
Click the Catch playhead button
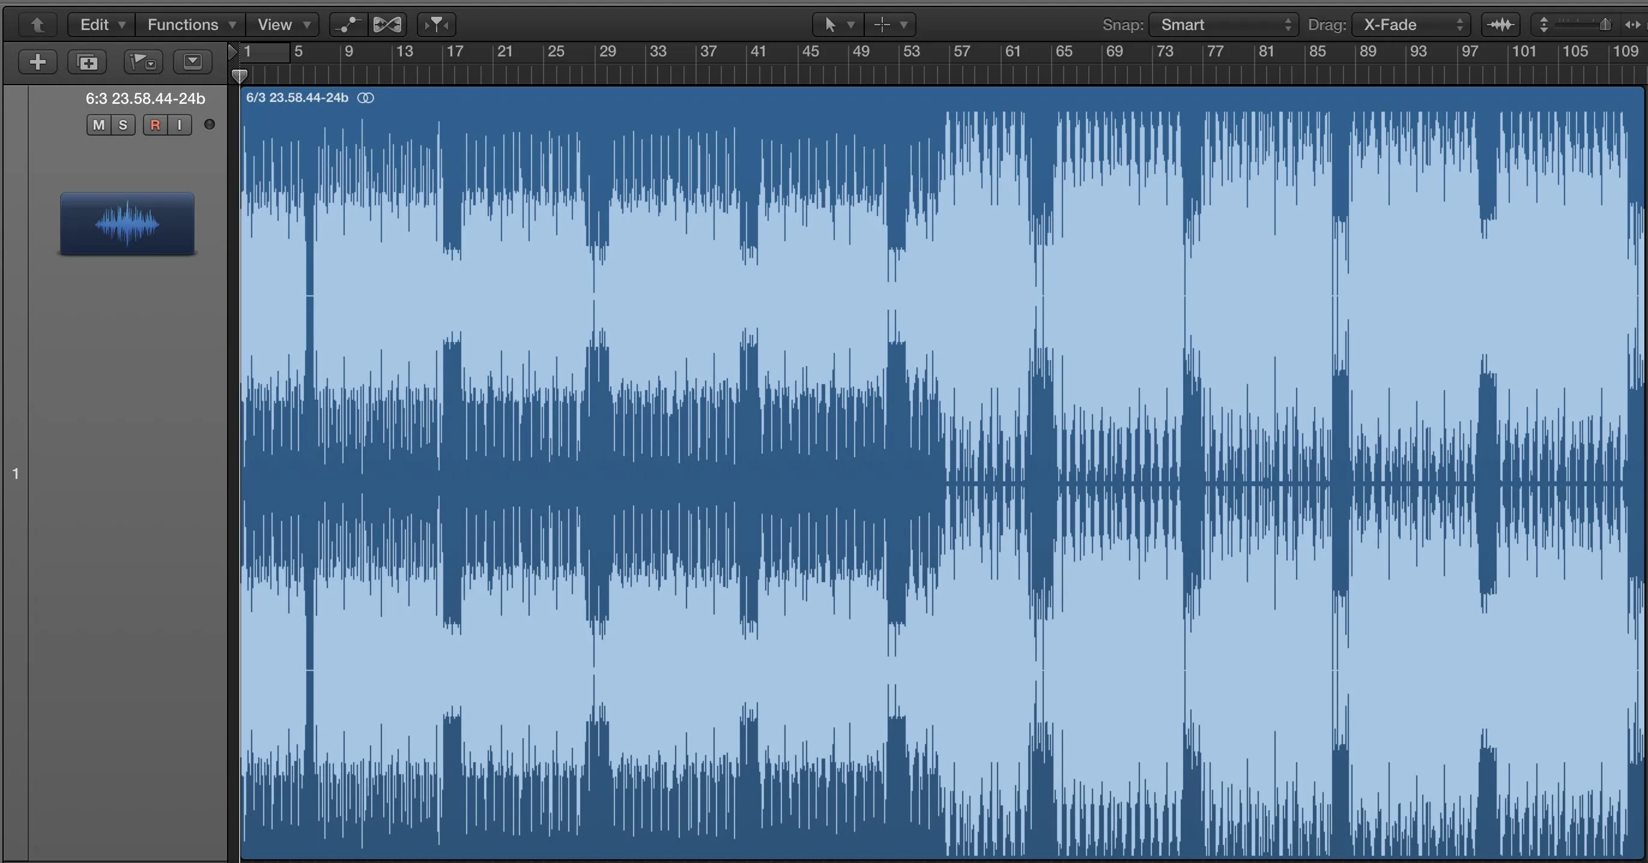[436, 25]
